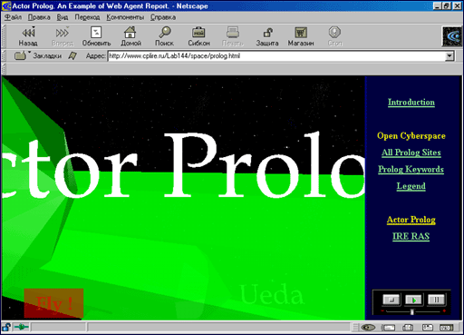
Task: Collapse the navigation toolbar grip handle
Action: [4, 36]
